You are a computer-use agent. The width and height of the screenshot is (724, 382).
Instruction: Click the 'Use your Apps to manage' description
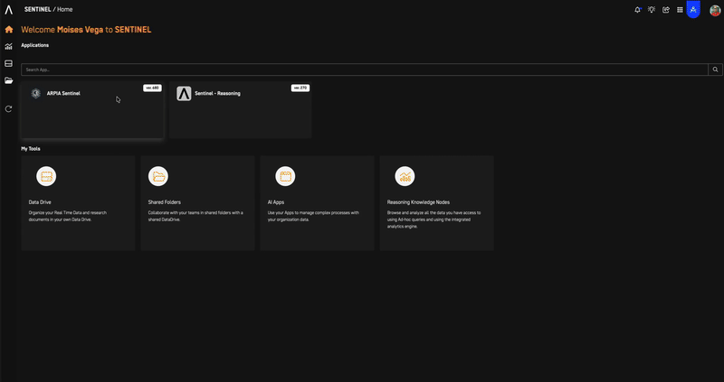[x=313, y=217]
